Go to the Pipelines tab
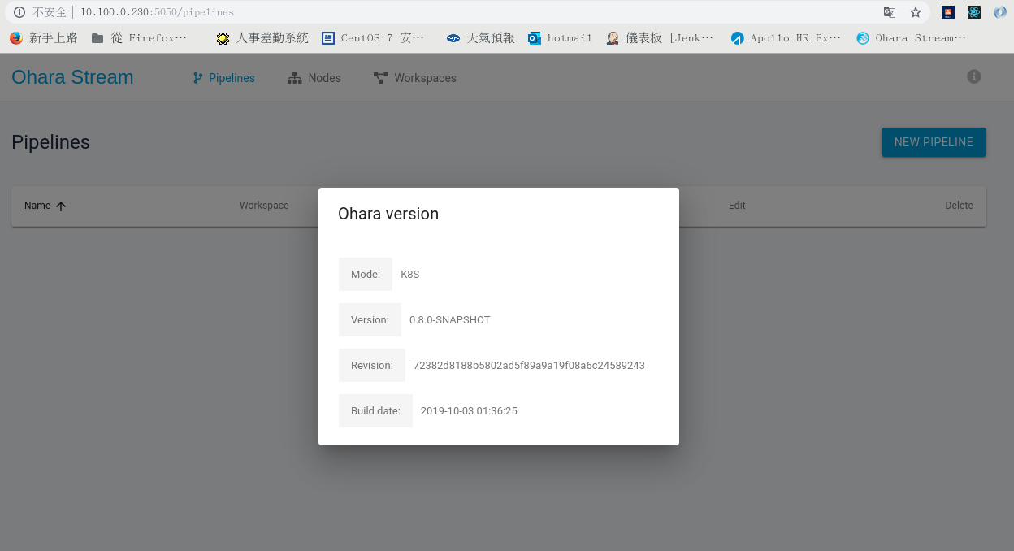This screenshot has height=551, width=1014. coord(223,78)
